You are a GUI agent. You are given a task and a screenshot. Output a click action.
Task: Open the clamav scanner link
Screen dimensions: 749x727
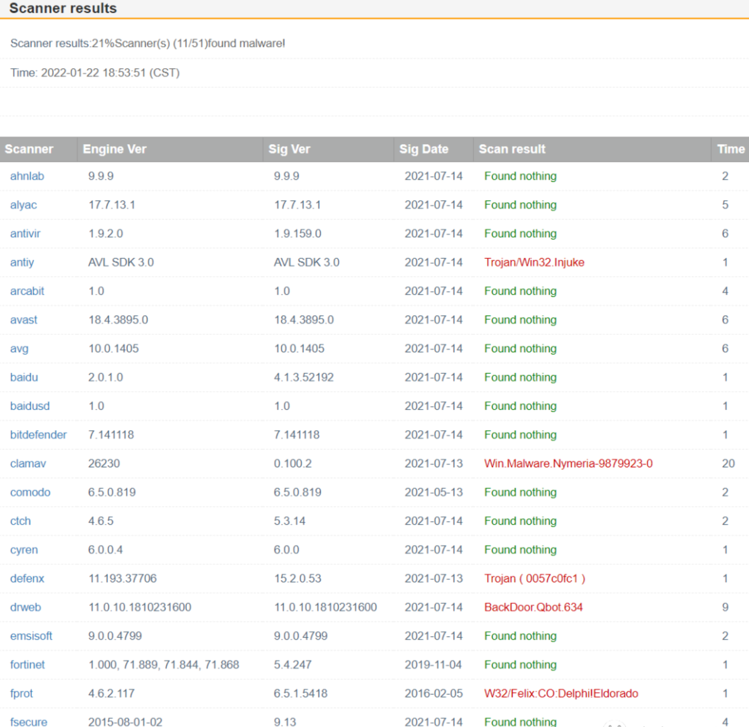pyautogui.click(x=28, y=464)
